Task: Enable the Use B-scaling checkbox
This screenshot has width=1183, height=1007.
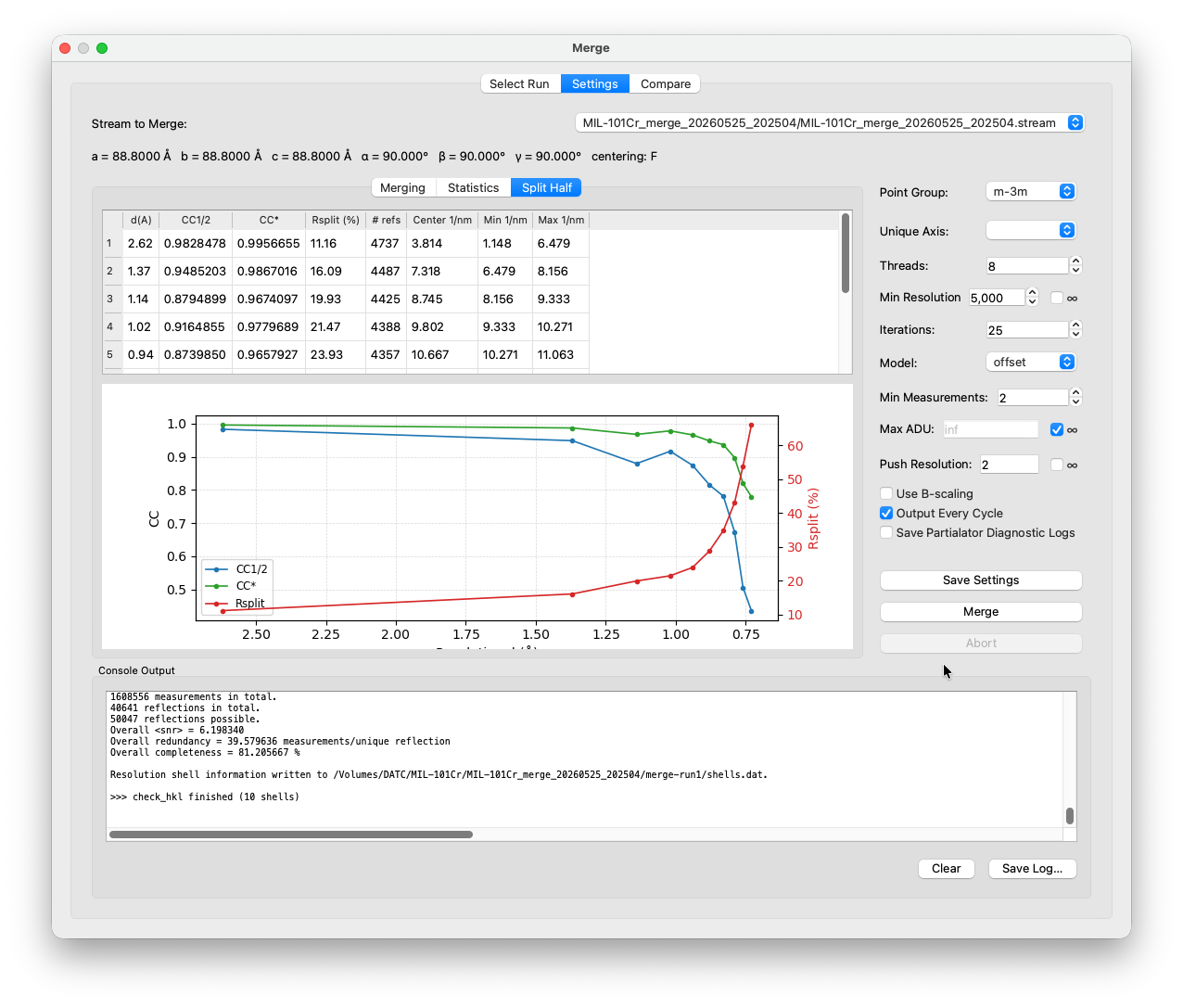Action: pos(886,493)
